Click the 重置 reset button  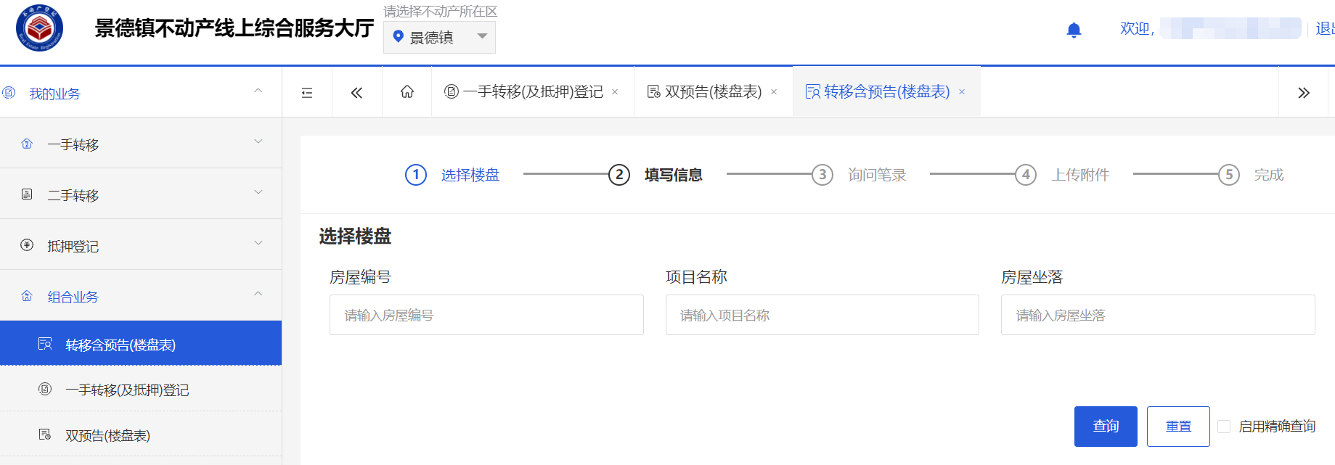1178,427
